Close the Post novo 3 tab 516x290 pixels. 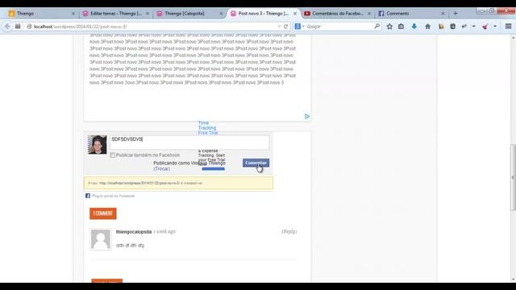pyautogui.click(x=295, y=14)
